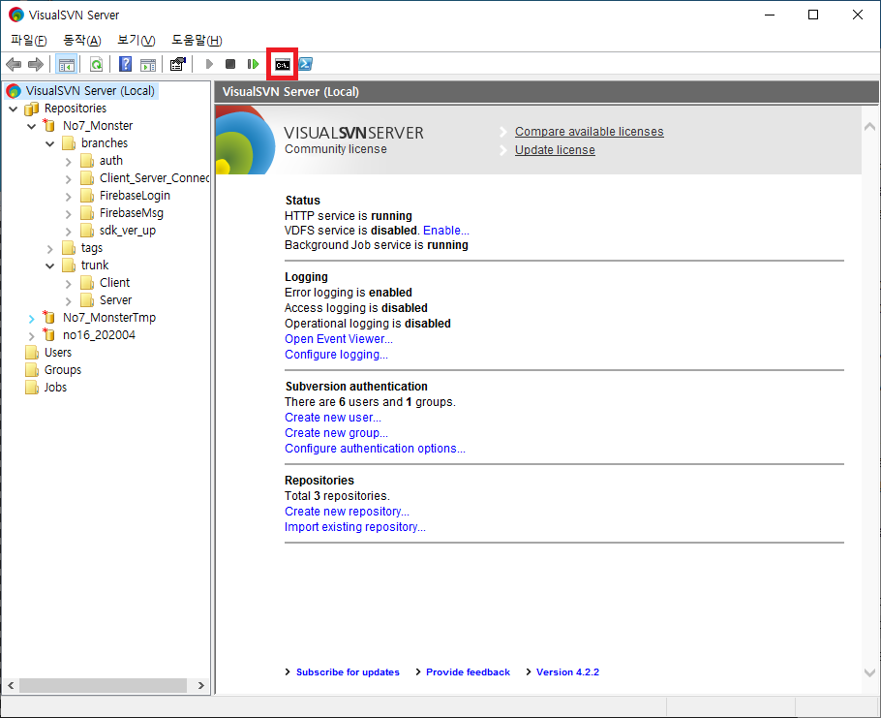Select the tags folder
This screenshot has height=718, width=881.
(92, 247)
